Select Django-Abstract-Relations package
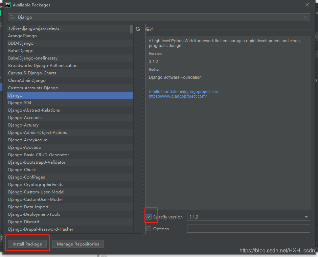 tap(70, 110)
